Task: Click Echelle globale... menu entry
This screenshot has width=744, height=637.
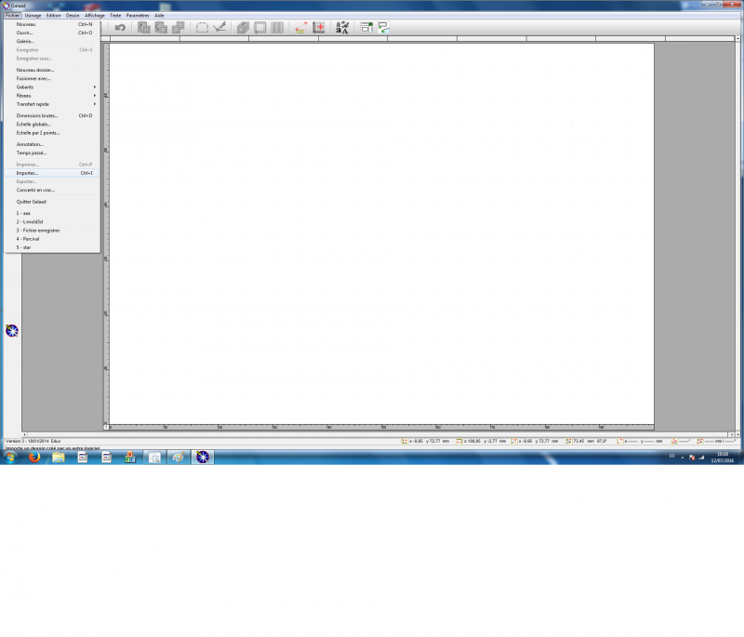Action: [x=33, y=124]
